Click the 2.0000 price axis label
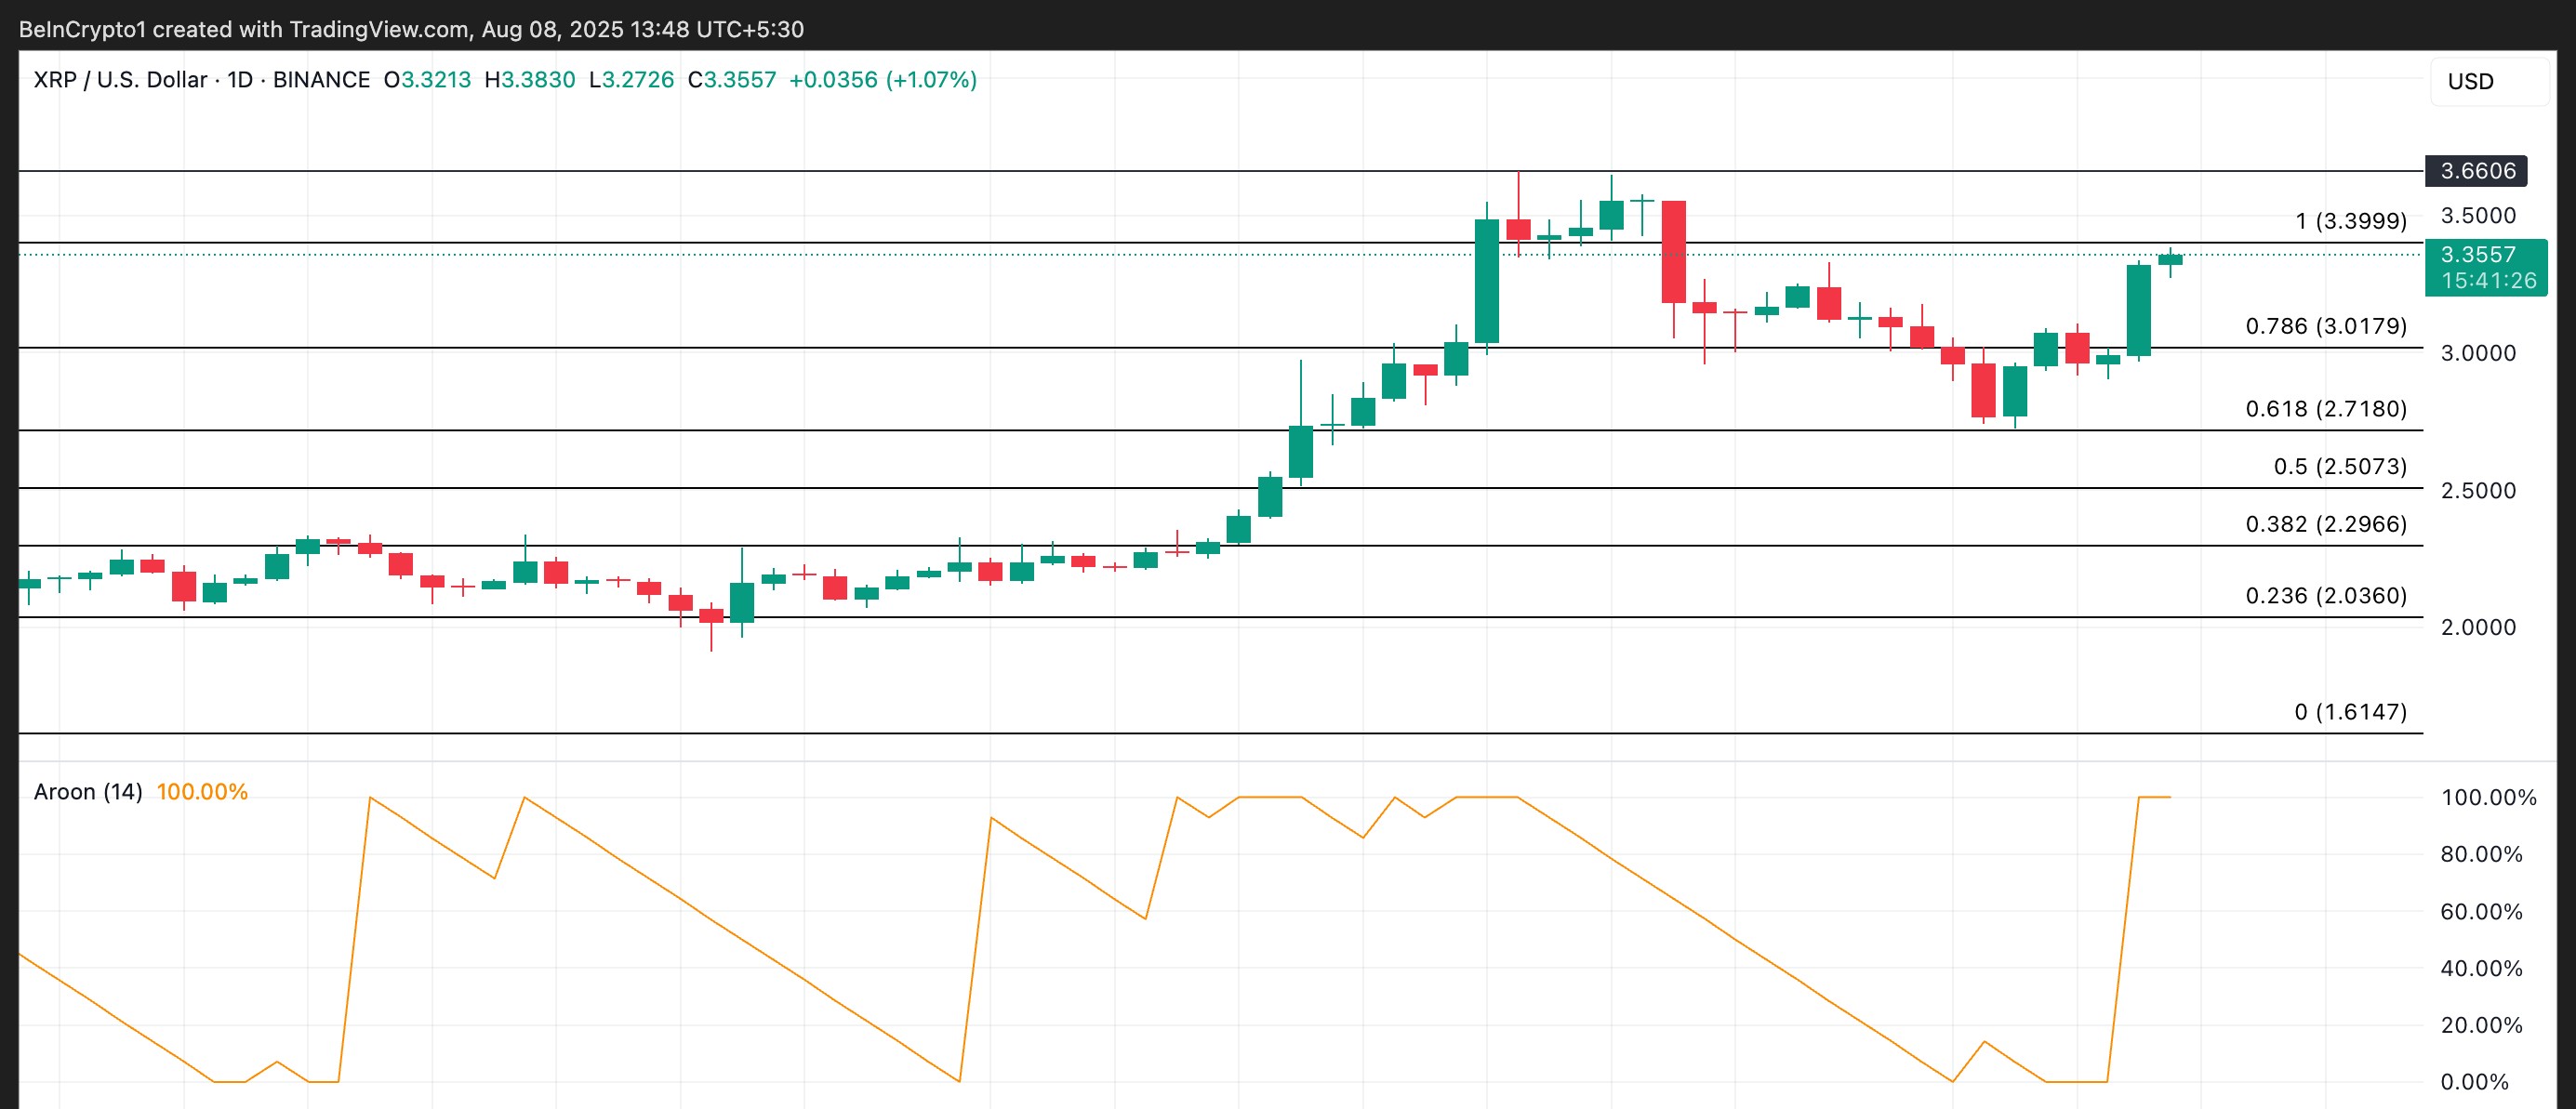This screenshot has height=1109, width=2576. click(x=2478, y=627)
